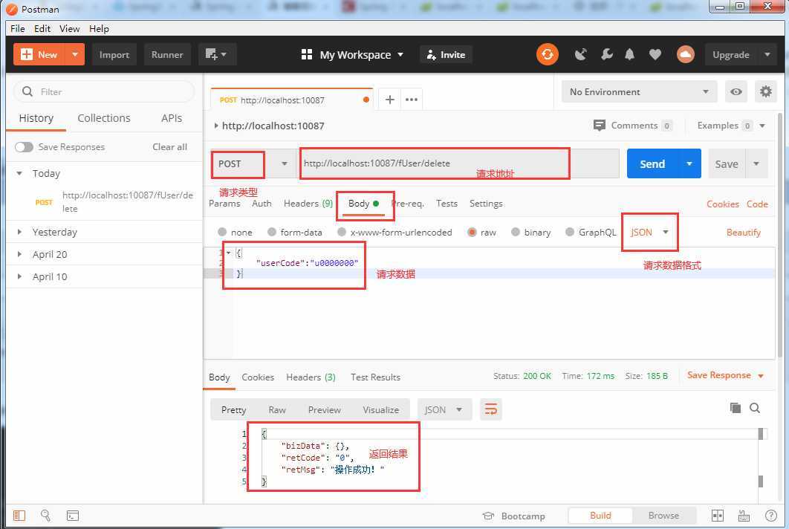Switch to two-pane layout icon
The width and height of the screenshot is (789, 529).
[x=718, y=516]
